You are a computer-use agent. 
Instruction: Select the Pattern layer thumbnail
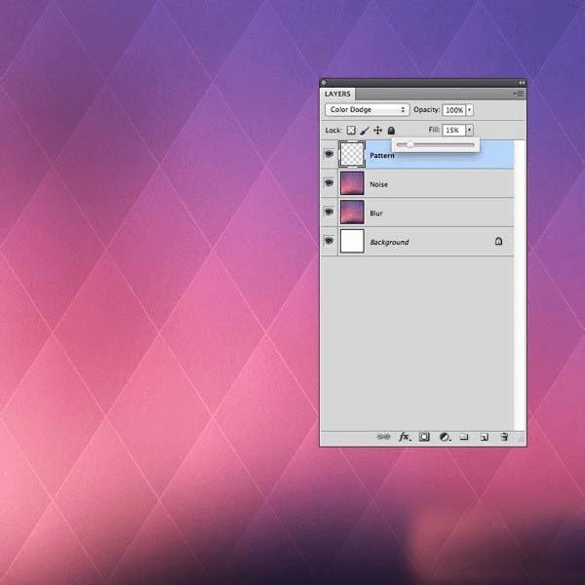(x=352, y=154)
